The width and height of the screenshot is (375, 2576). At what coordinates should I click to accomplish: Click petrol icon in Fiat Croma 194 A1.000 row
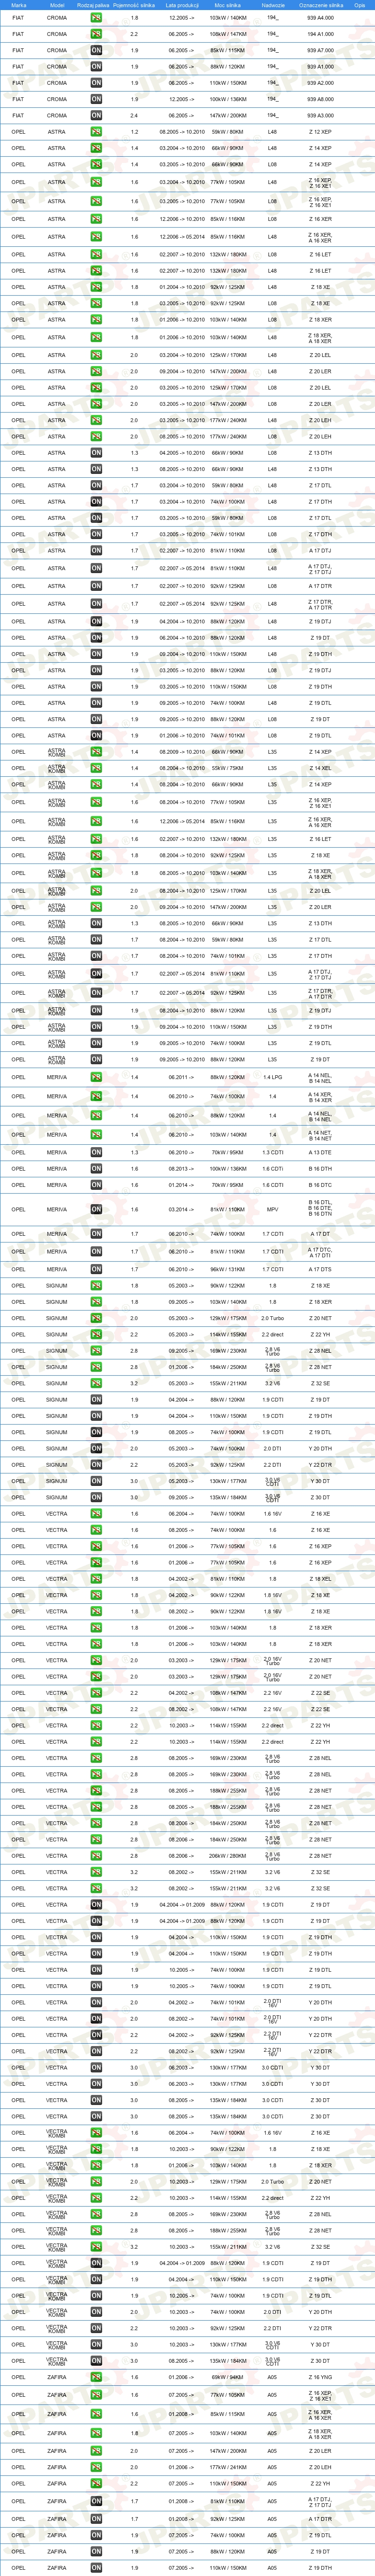(96, 34)
